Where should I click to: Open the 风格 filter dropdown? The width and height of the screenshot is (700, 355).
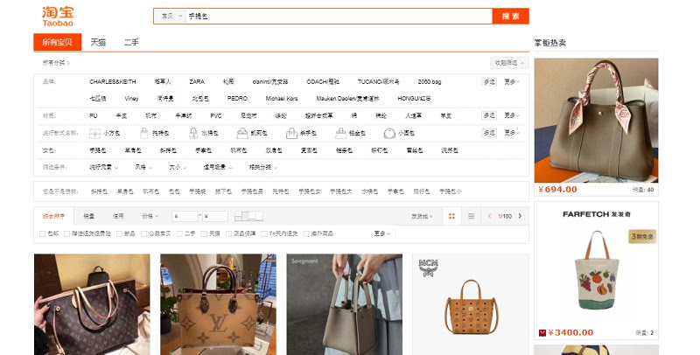coord(143,167)
